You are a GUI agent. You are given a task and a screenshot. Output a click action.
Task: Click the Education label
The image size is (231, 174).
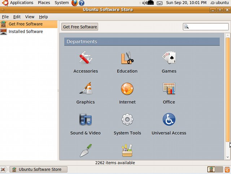tap(127, 71)
